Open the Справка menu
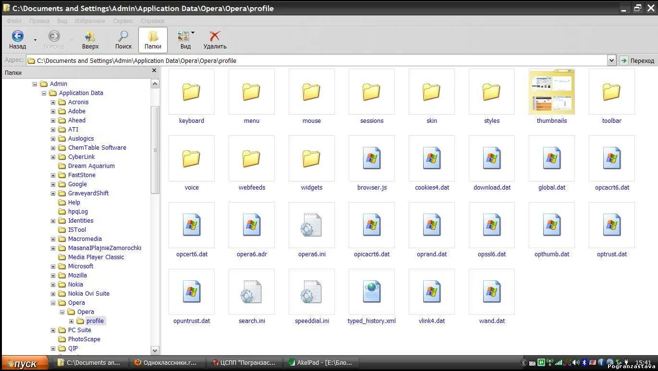Image resolution: width=658 pixels, height=371 pixels. click(152, 21)
